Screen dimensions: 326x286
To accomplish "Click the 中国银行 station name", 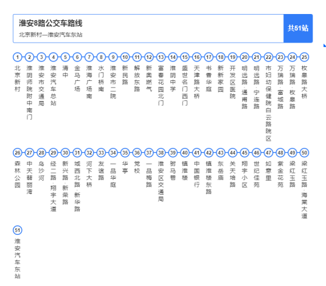I will (197, 174).
